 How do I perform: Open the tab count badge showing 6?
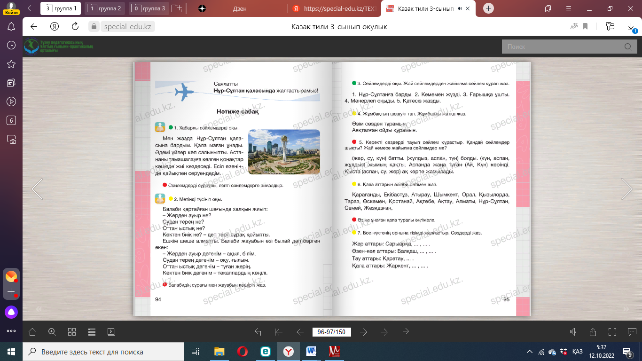(x=12, y=120)
